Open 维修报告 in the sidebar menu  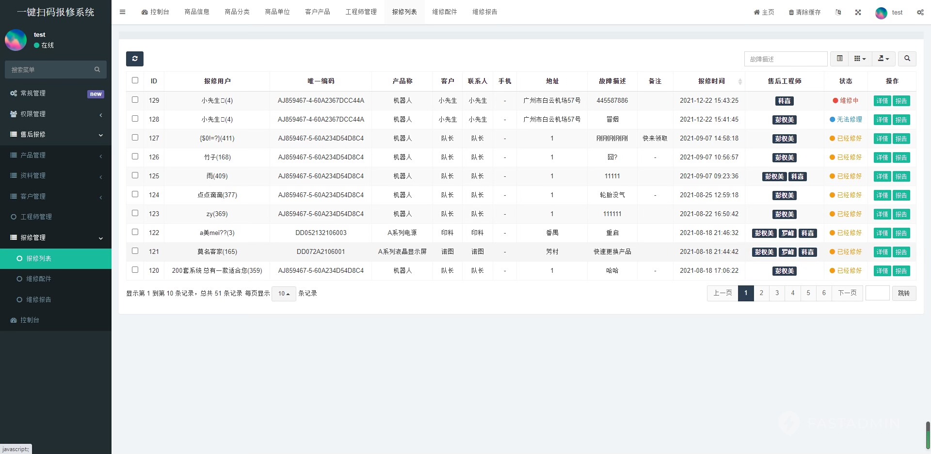coord(39,299)
